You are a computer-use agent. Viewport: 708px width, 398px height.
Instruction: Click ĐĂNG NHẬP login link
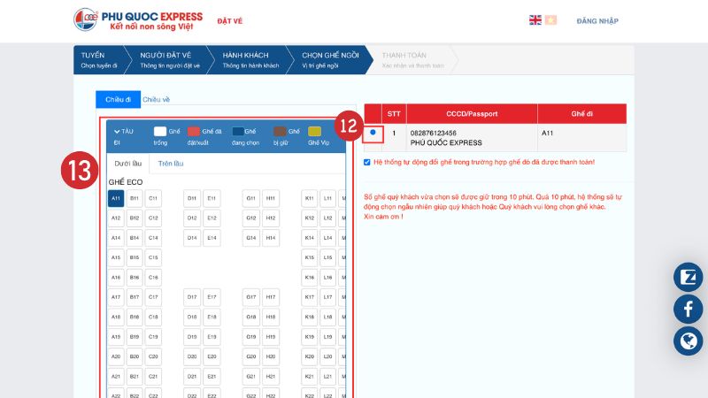pyautogui.click(x=597, y=21)
